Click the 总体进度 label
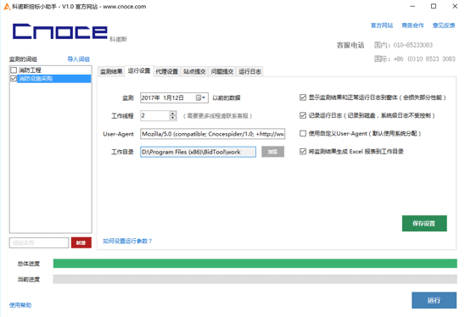This screenshot has width=465, height=317. pos(29,264)
